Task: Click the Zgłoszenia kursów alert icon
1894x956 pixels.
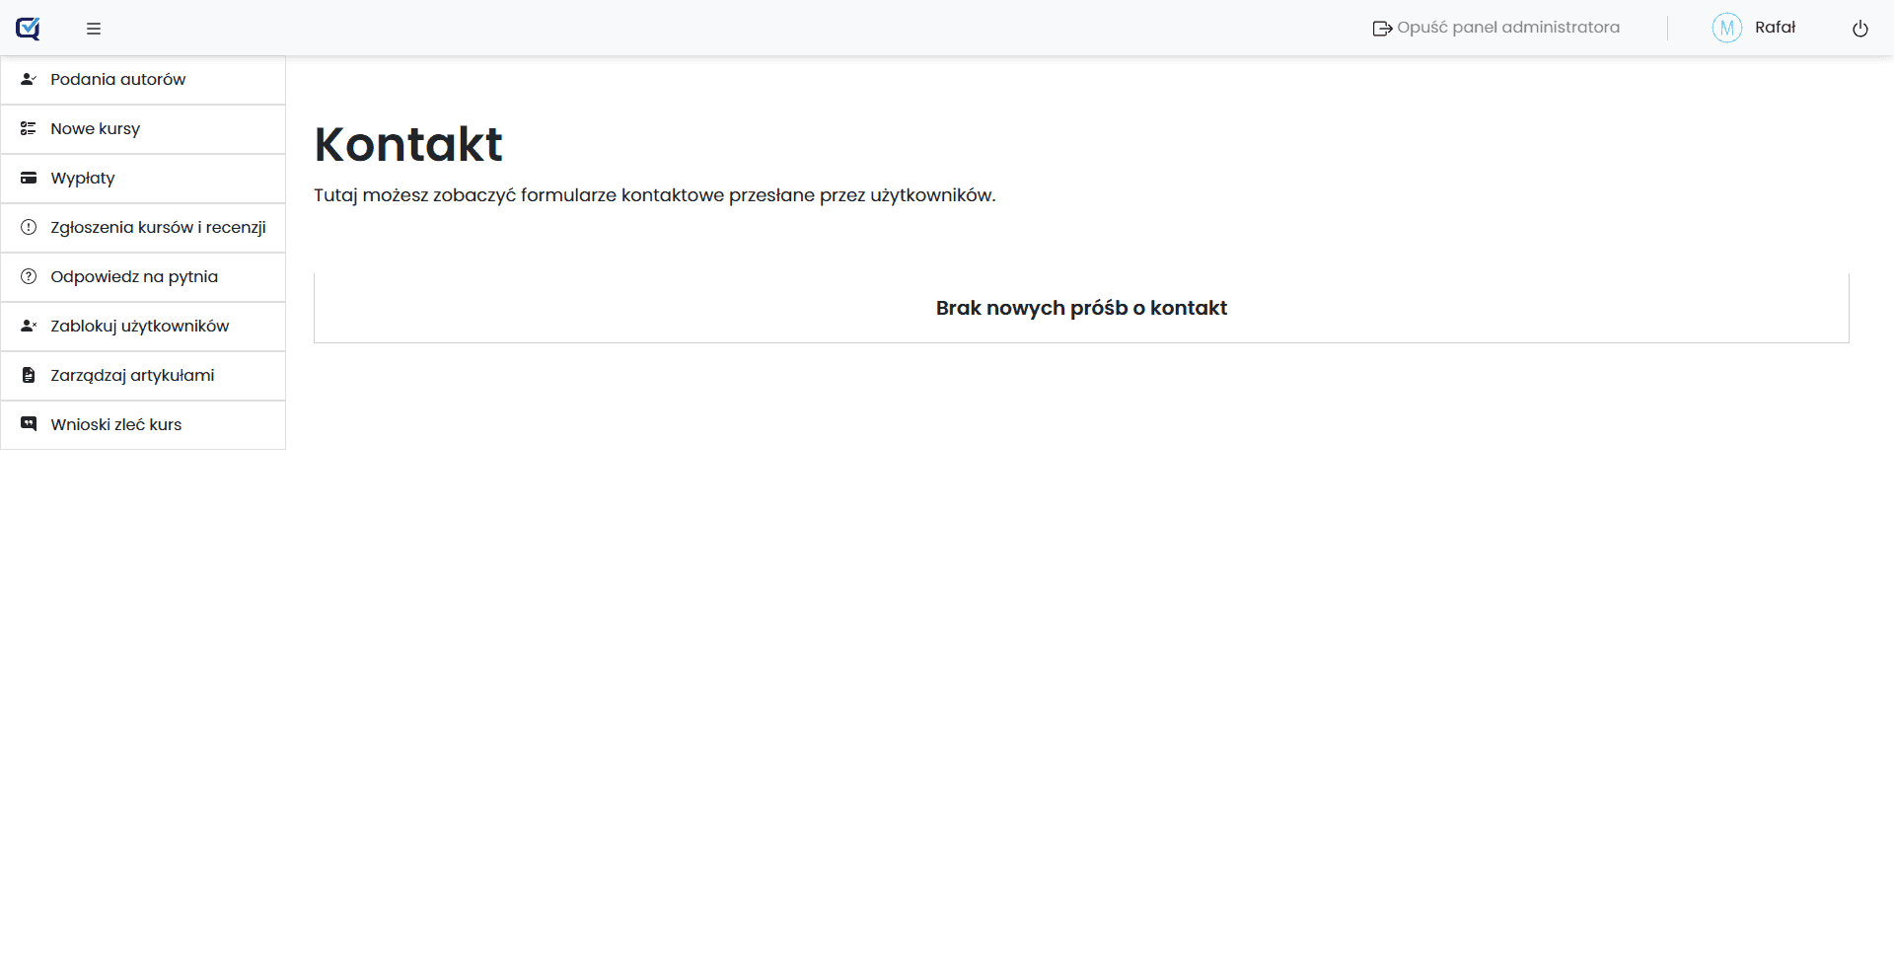Action: pos(29,227)
